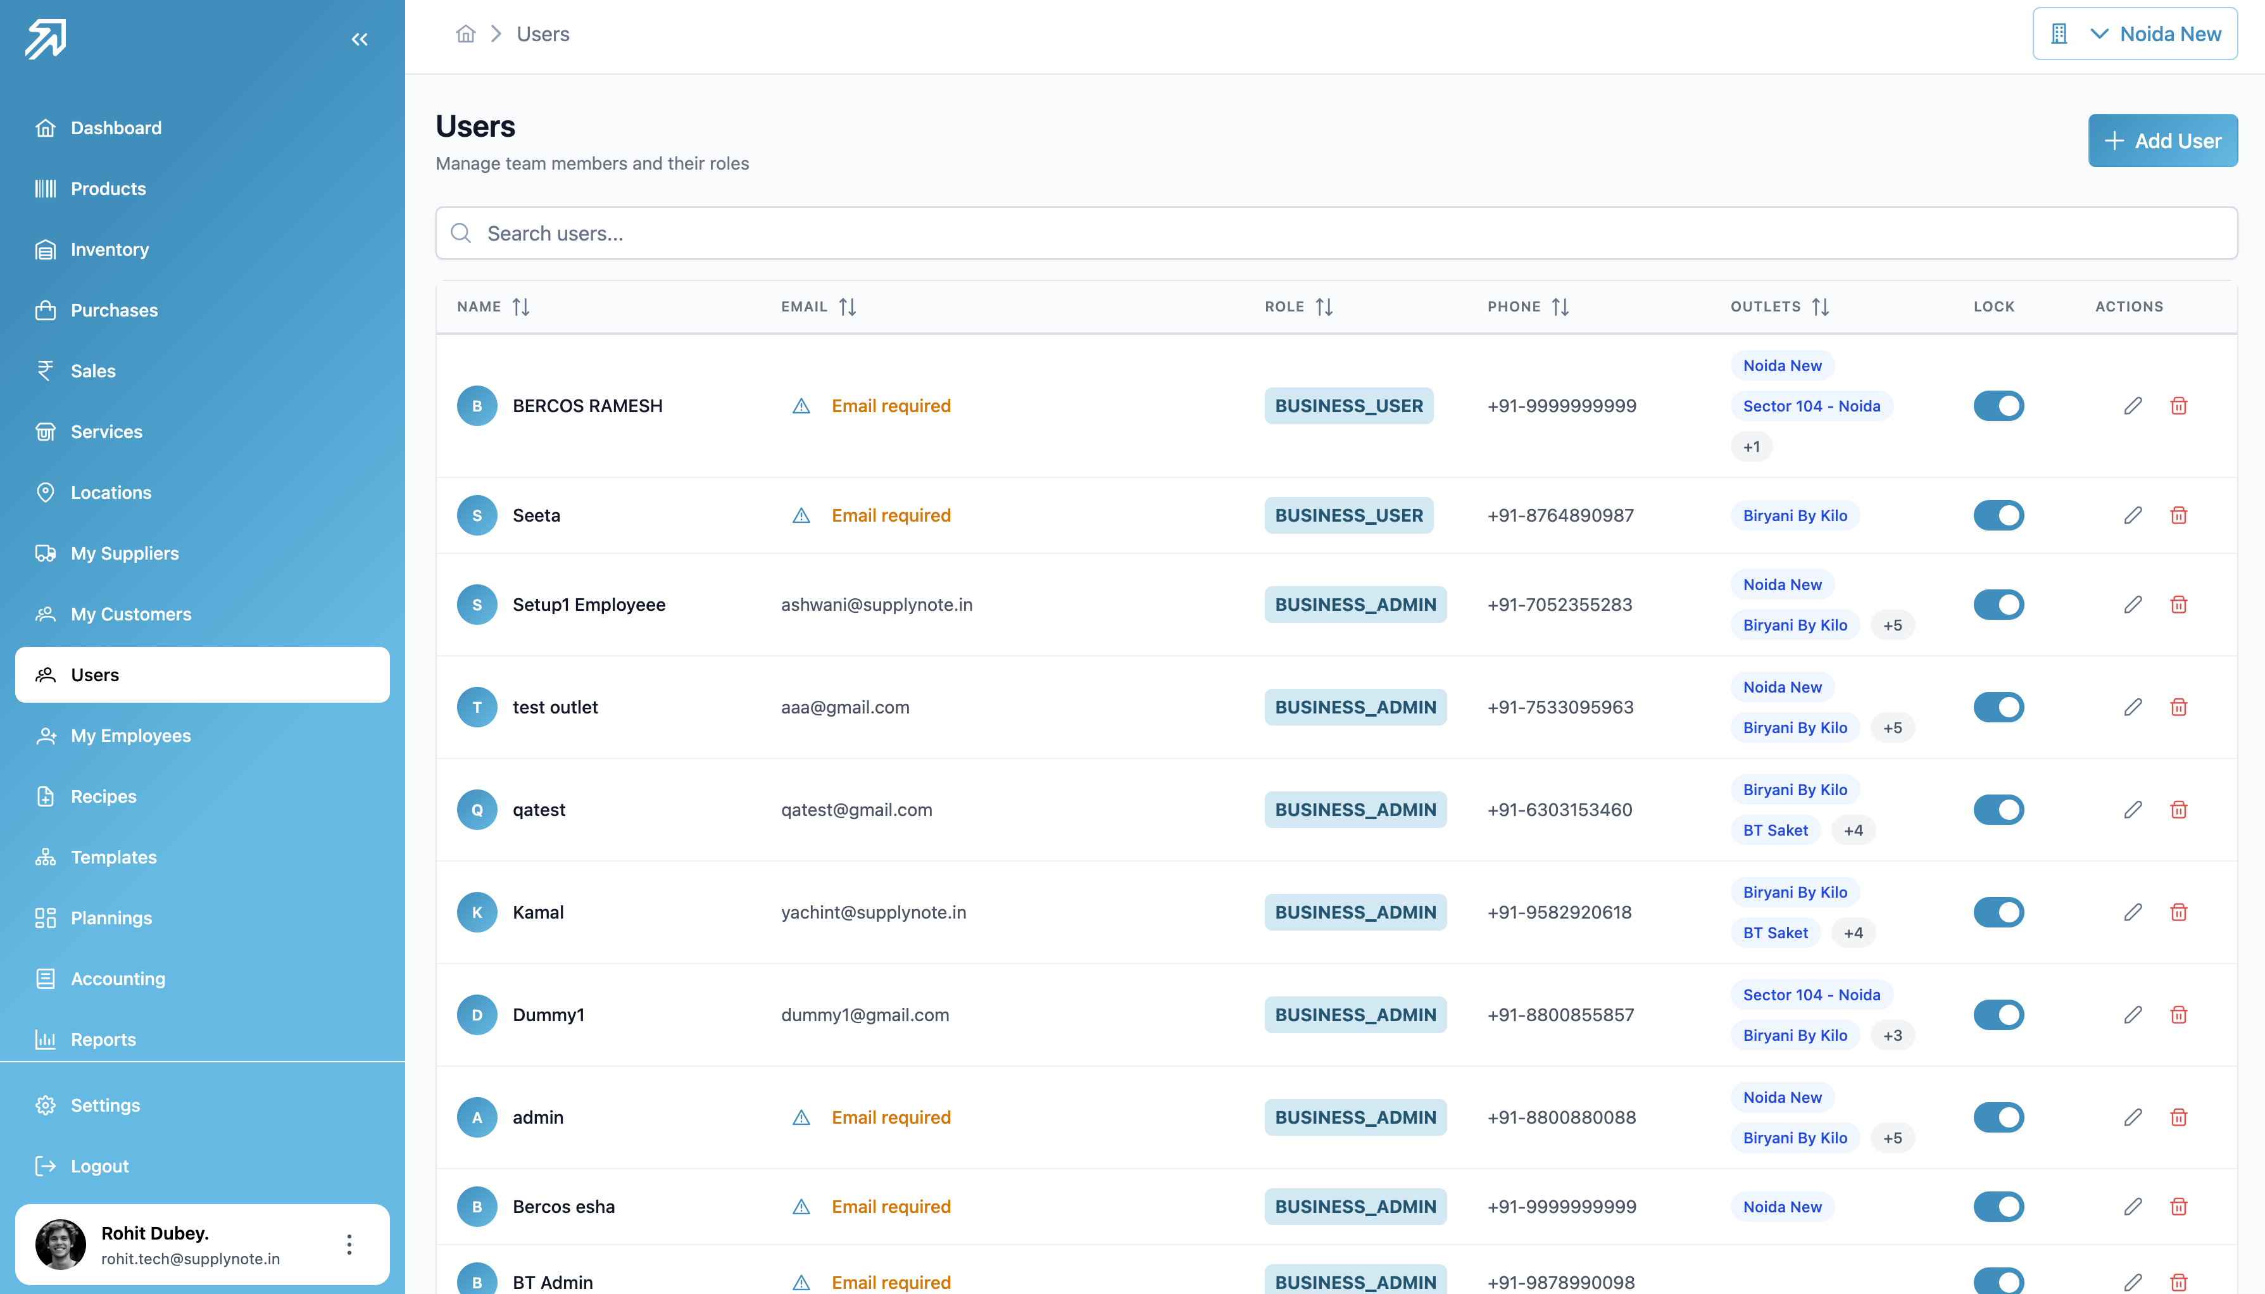Screen dimensions: 2265x1294
Task: Click the home breadcrumb icon
Action: (x=466, y=34)
